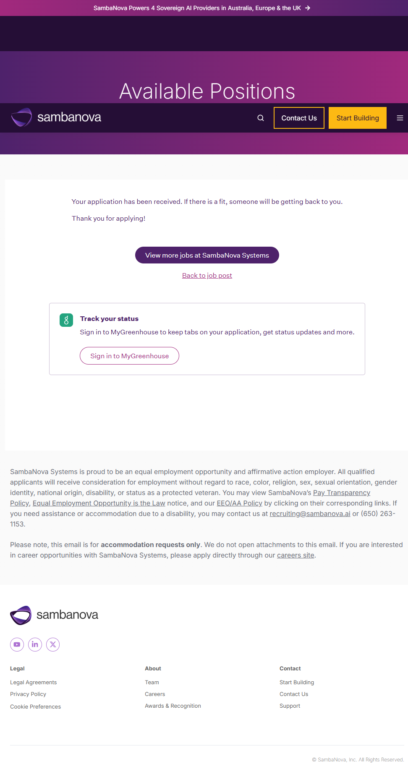The height and width of the screenshot is (774, 408).
Task: Open the LinkedIn social icon
Action: (x=35, y=644)
